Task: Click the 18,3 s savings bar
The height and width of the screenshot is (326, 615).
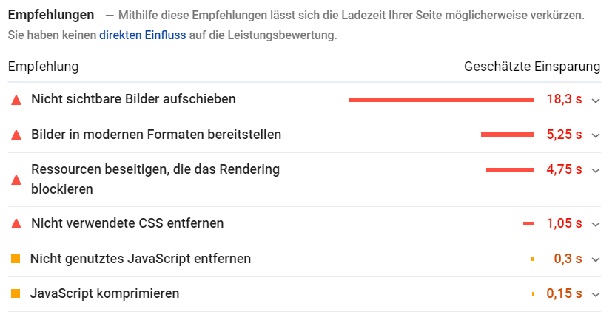Action: pyautogui.click(x=442, y=100)
